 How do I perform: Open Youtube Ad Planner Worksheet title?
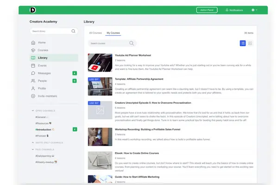(x=133, y=55)
